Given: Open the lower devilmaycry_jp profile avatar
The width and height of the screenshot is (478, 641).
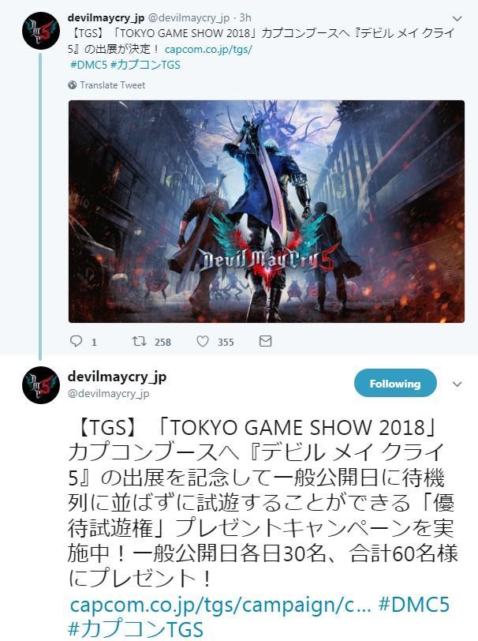Looking at the screenshot, I should pos(41,385).
